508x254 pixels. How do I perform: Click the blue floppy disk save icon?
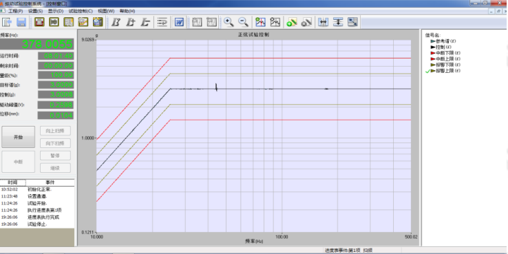pos(21,22)
